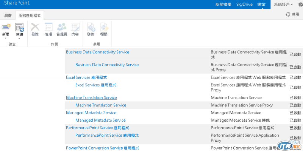Expand the 新增 dropdown arrow
Viewport: 303px width, 153px height.
click(x=6, y=39)
